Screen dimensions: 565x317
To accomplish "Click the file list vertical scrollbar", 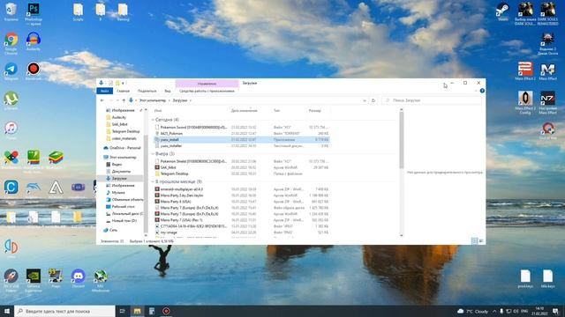I will [x=402, y=140].
